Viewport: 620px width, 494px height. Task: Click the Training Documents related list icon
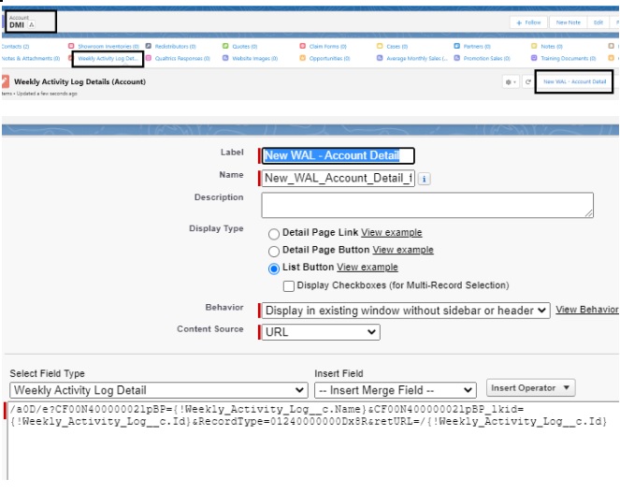point(534,58)
